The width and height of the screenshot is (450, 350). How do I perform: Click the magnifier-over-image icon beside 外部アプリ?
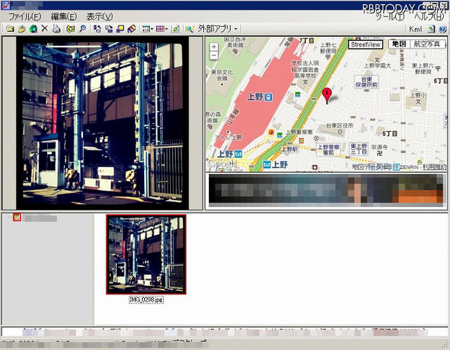pyautogui.click(x=189, y=29)
